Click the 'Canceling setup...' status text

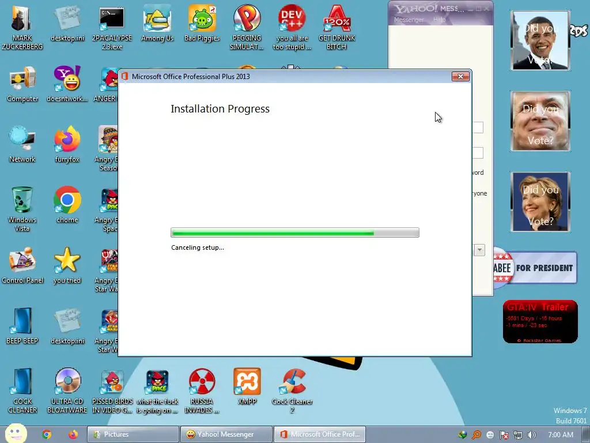pyautogui.click(x=198, y=247)
